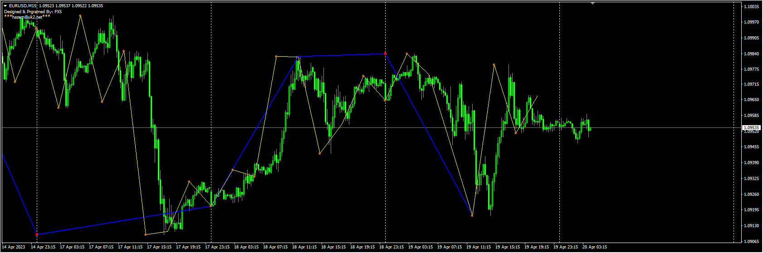Click the '18 Apr 03:15' time axis label
Viewport: 763px width, 253px height.
coord(246,248)
